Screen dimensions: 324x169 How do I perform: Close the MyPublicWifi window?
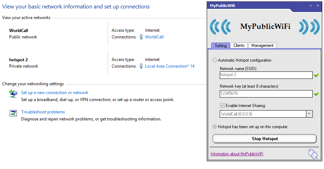pyautogui.click(x=318, y=6)
